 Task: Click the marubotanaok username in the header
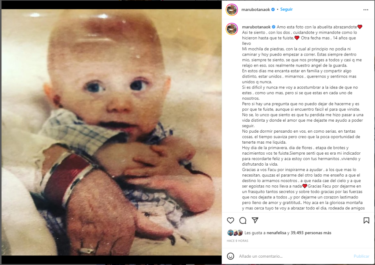coord(255,10)
